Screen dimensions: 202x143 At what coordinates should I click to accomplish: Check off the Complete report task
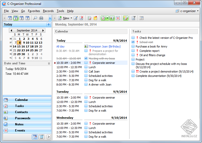pos(133,51)
